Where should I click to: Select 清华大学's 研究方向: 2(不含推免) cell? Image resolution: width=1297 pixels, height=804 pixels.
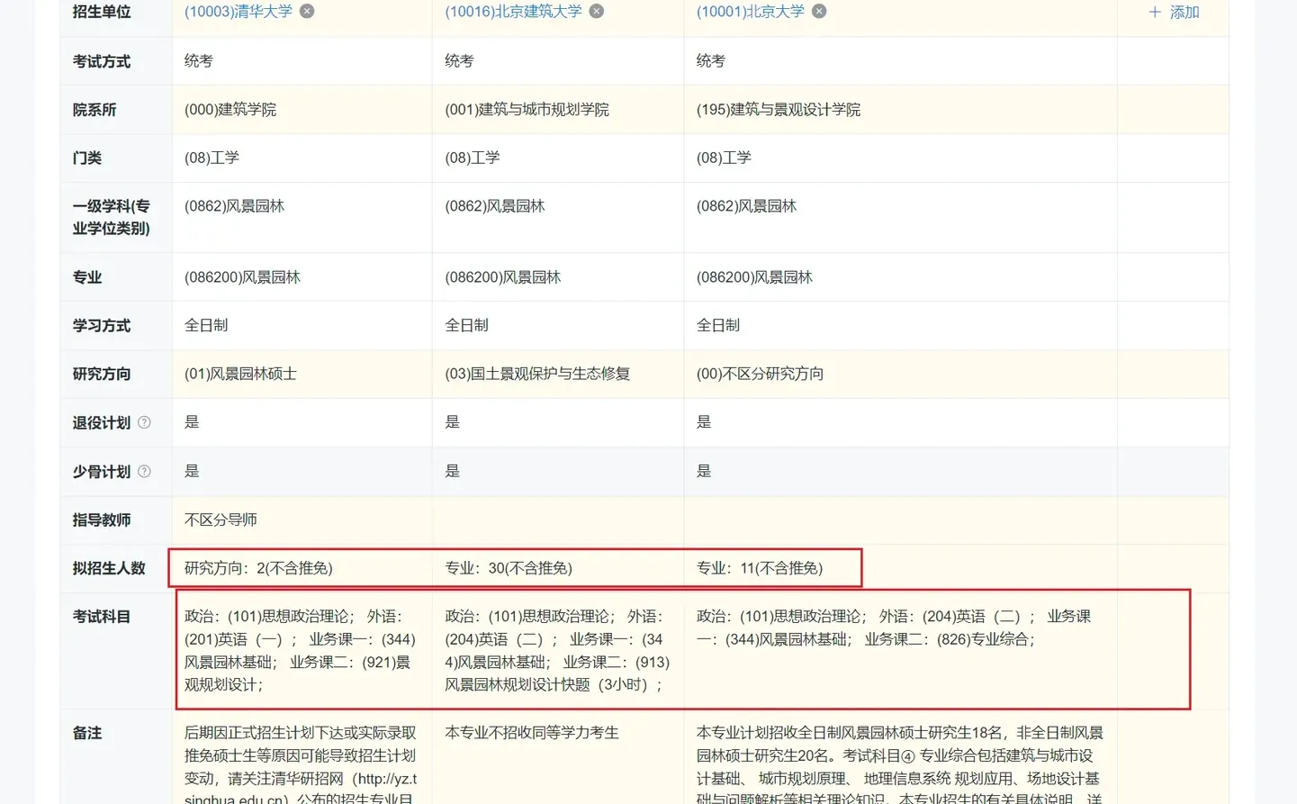tap(256, 567)
